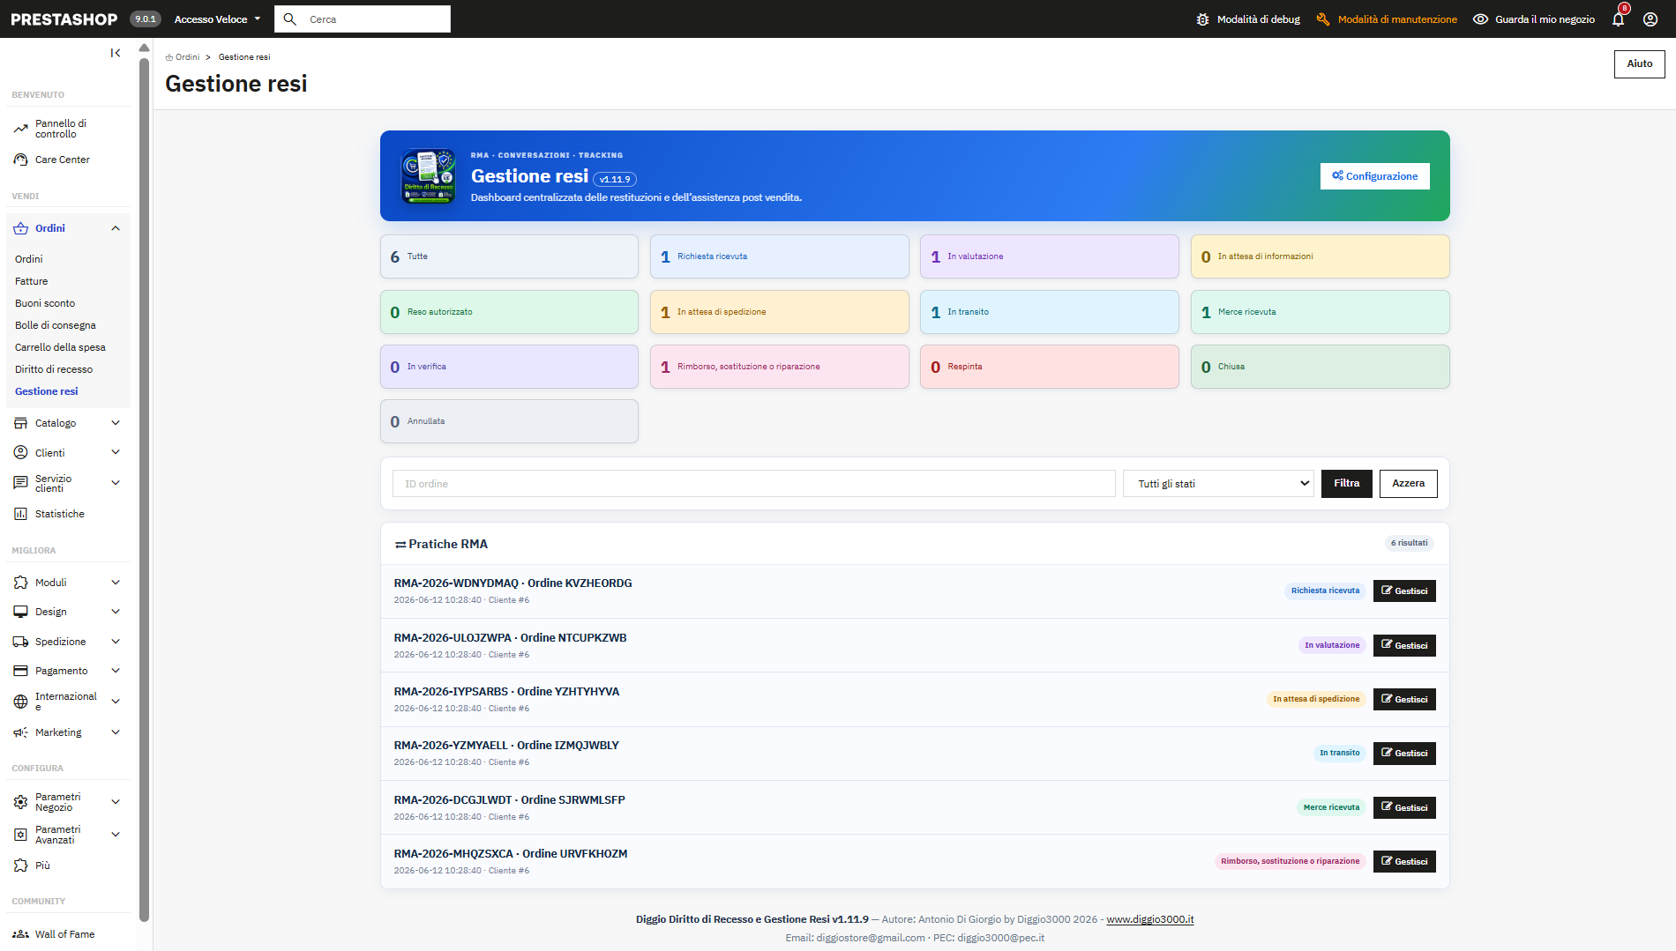Open Diritto di recesso menu item
This screenshot has width=1676, height=951.
coord(54,369)
